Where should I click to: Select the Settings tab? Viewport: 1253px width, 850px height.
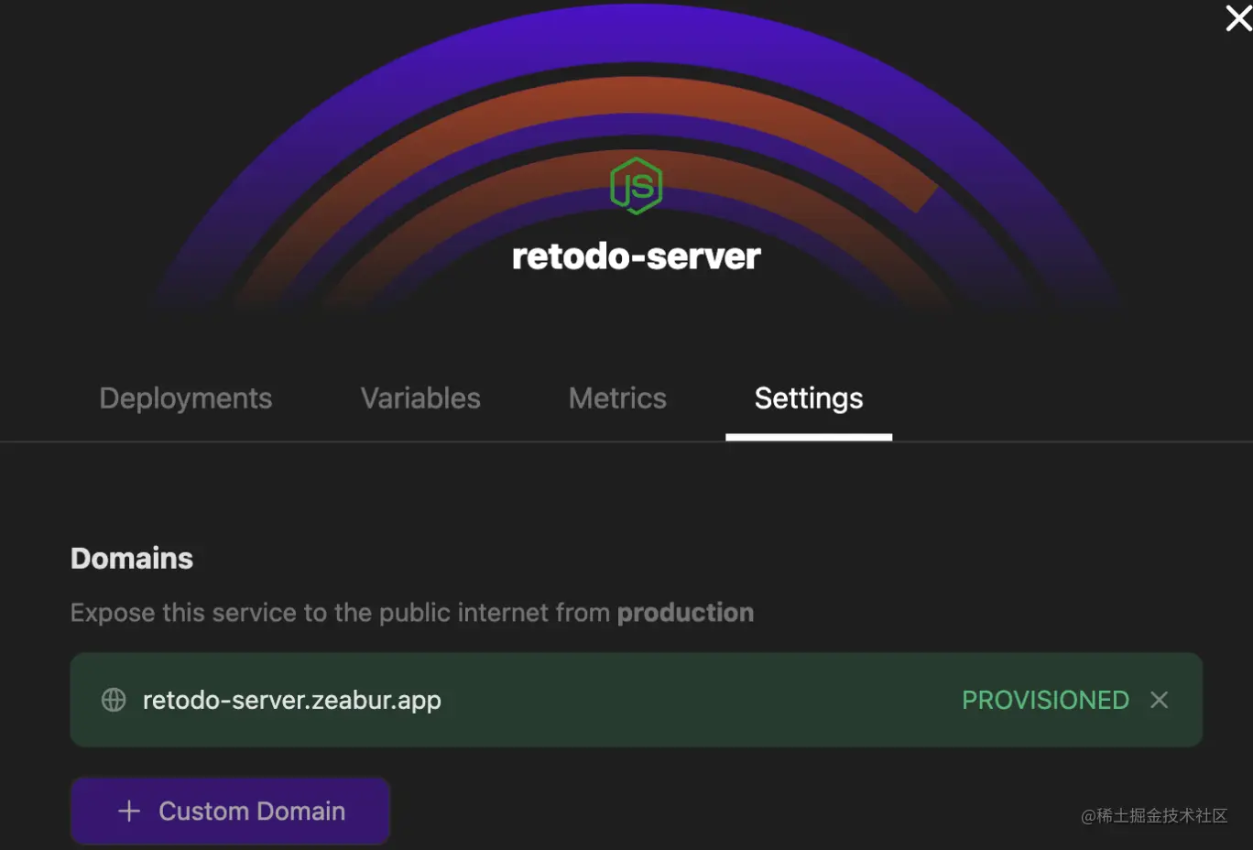coord(809,398)
